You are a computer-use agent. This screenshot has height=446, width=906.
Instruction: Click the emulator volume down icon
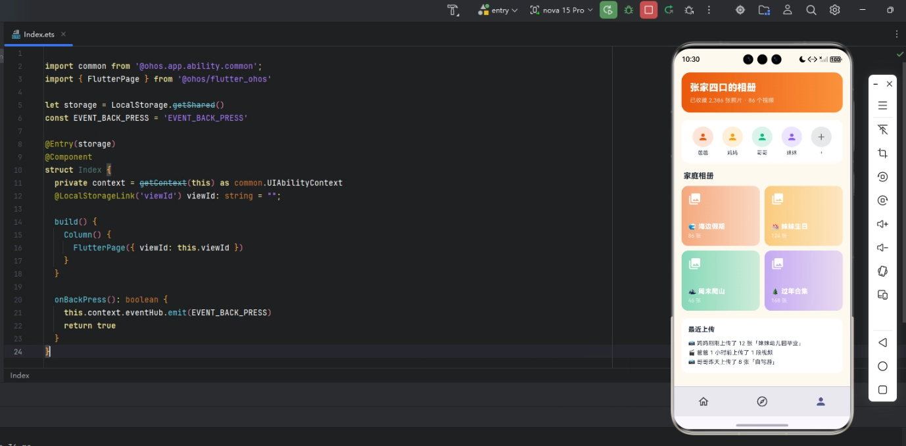tap(883, 248)
